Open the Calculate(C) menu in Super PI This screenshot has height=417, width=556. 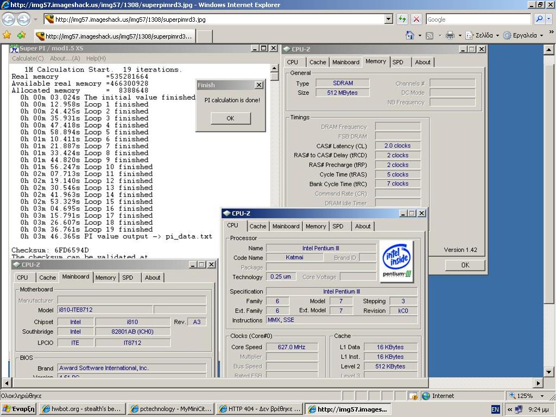tap(28, 58)
